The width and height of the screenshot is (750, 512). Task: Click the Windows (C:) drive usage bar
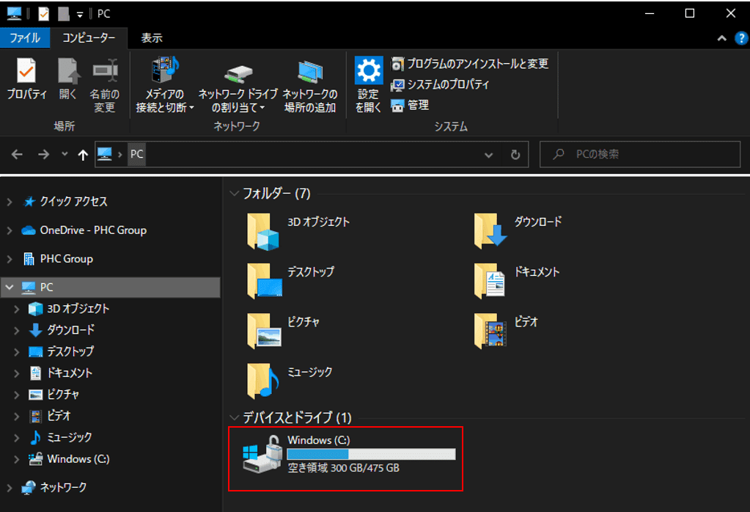(x=371, y=454)
